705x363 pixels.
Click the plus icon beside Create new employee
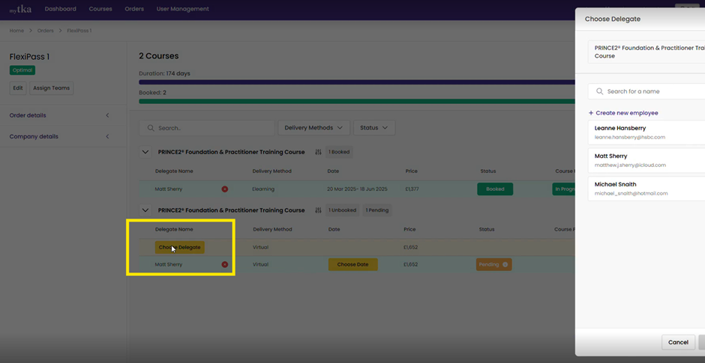(x=591, y=113)
